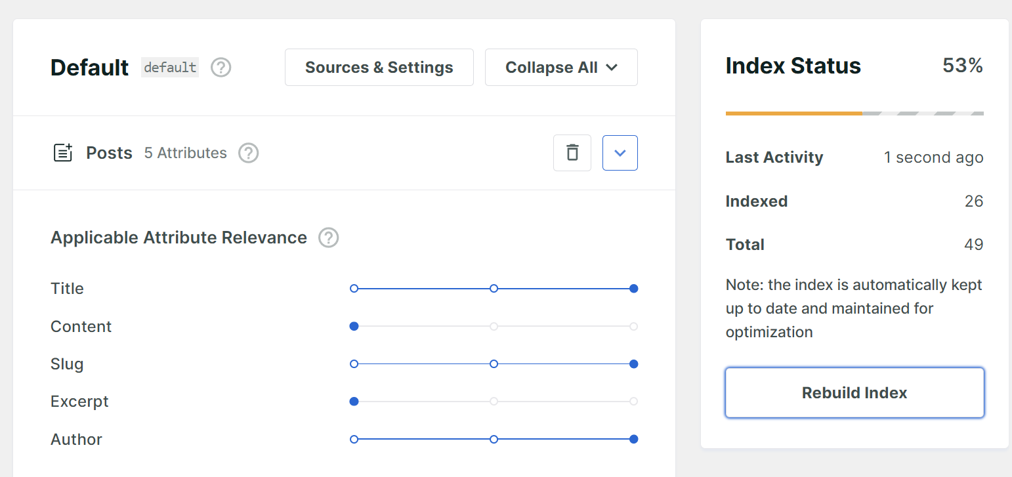Set Title relevance to middle point
Screen dimensions: 1012x477
494,288
